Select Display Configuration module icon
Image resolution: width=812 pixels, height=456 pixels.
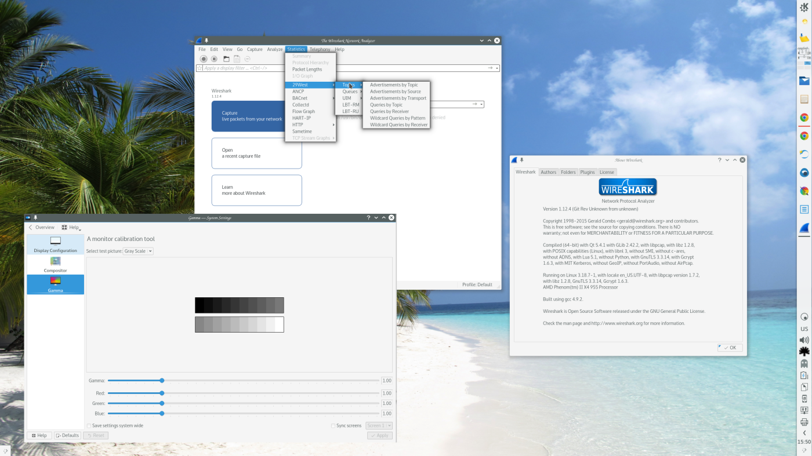pyautogui.click(x=55, y=245)
